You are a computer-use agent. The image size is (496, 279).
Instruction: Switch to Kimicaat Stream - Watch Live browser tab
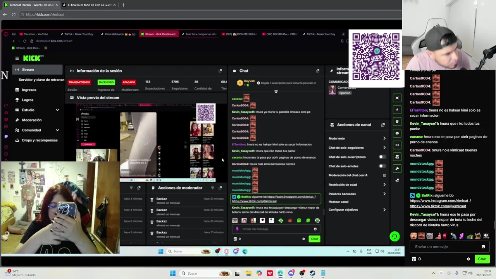coord(31,5)
